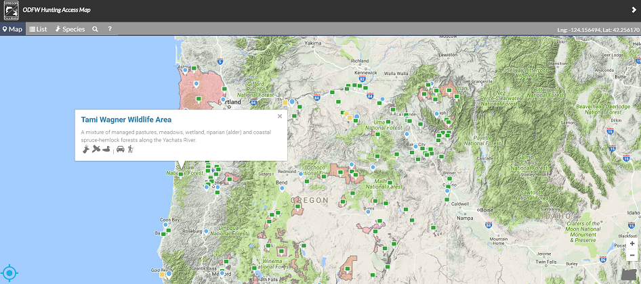Image resolution: width=641 pixels, height=284 pixels.
Task: Select the yellow square marker near Gold Beach
Action: [162, 275]
